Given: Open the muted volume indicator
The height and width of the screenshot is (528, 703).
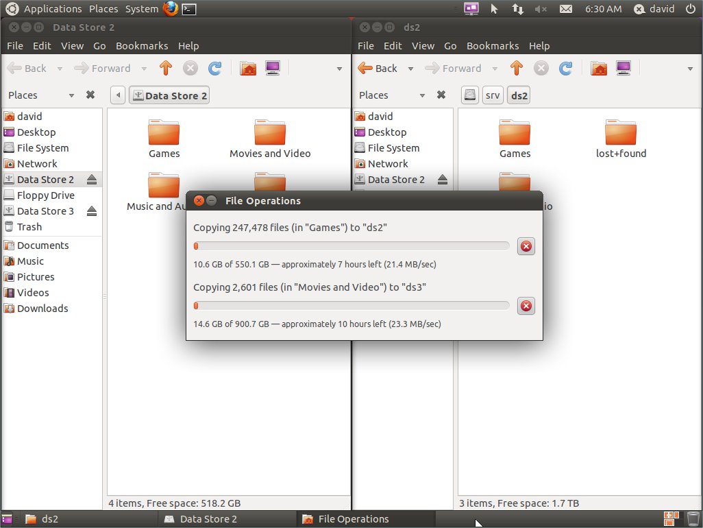Looking at the screenshot, I should coord(541,9).
